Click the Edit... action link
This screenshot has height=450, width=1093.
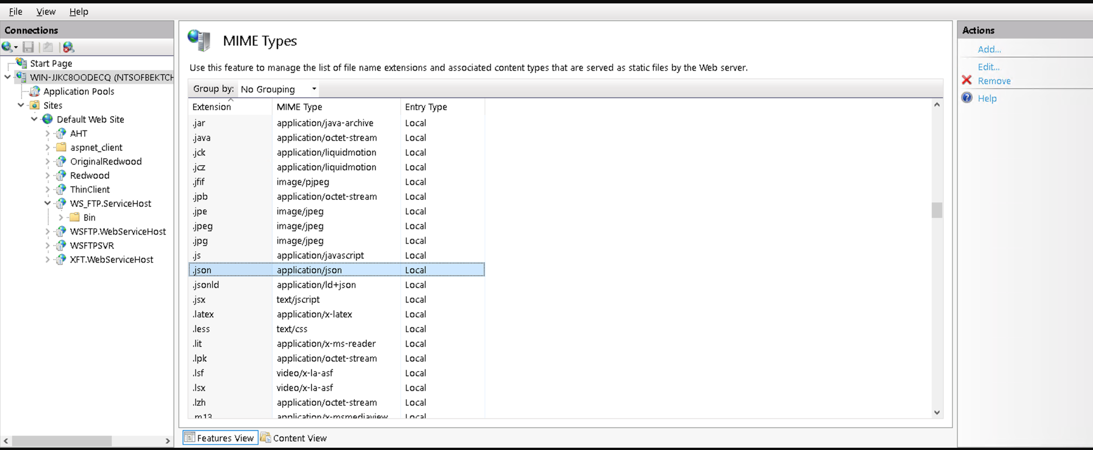pos(989,67)
